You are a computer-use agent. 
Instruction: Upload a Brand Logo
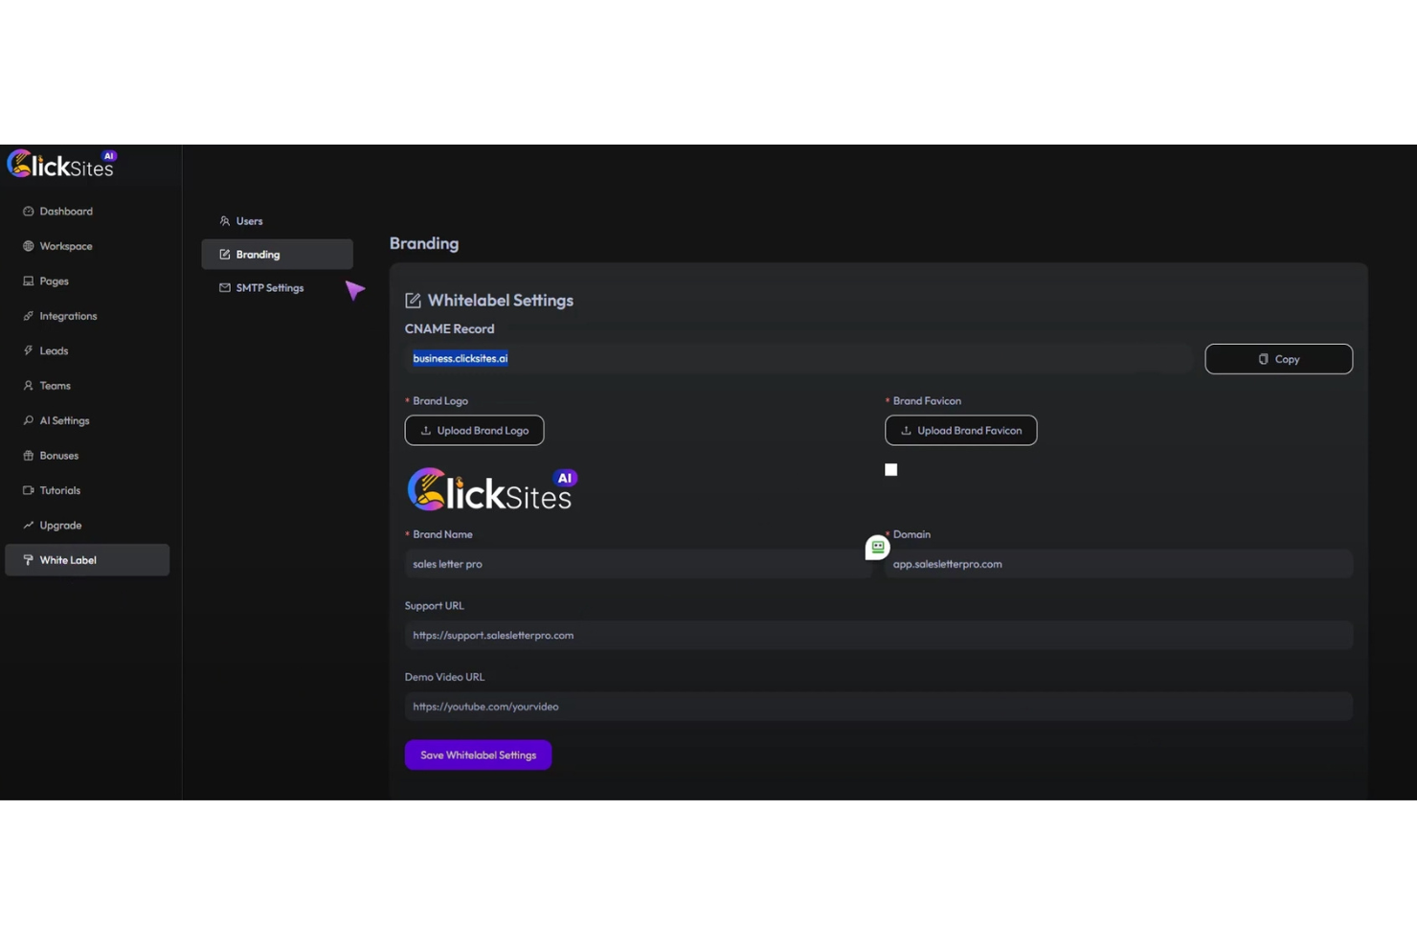(x=474, y=430)
